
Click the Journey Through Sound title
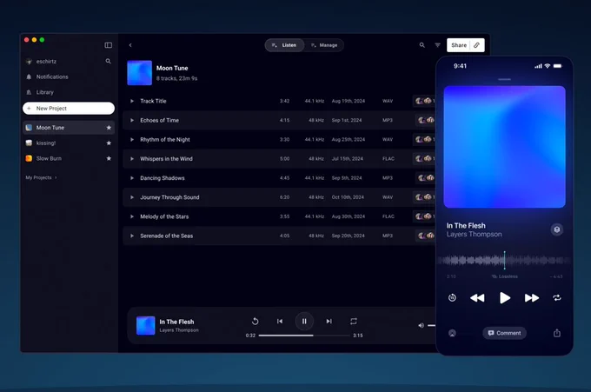[x=169, y=197]
